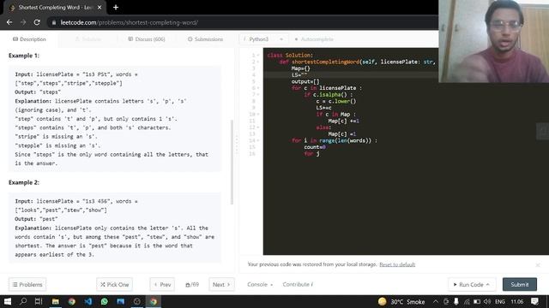Reload the LeetCode page
Image resolution: width=549 pixels, height=308 pixels.
pyautogui.click(x=37, y=22)
